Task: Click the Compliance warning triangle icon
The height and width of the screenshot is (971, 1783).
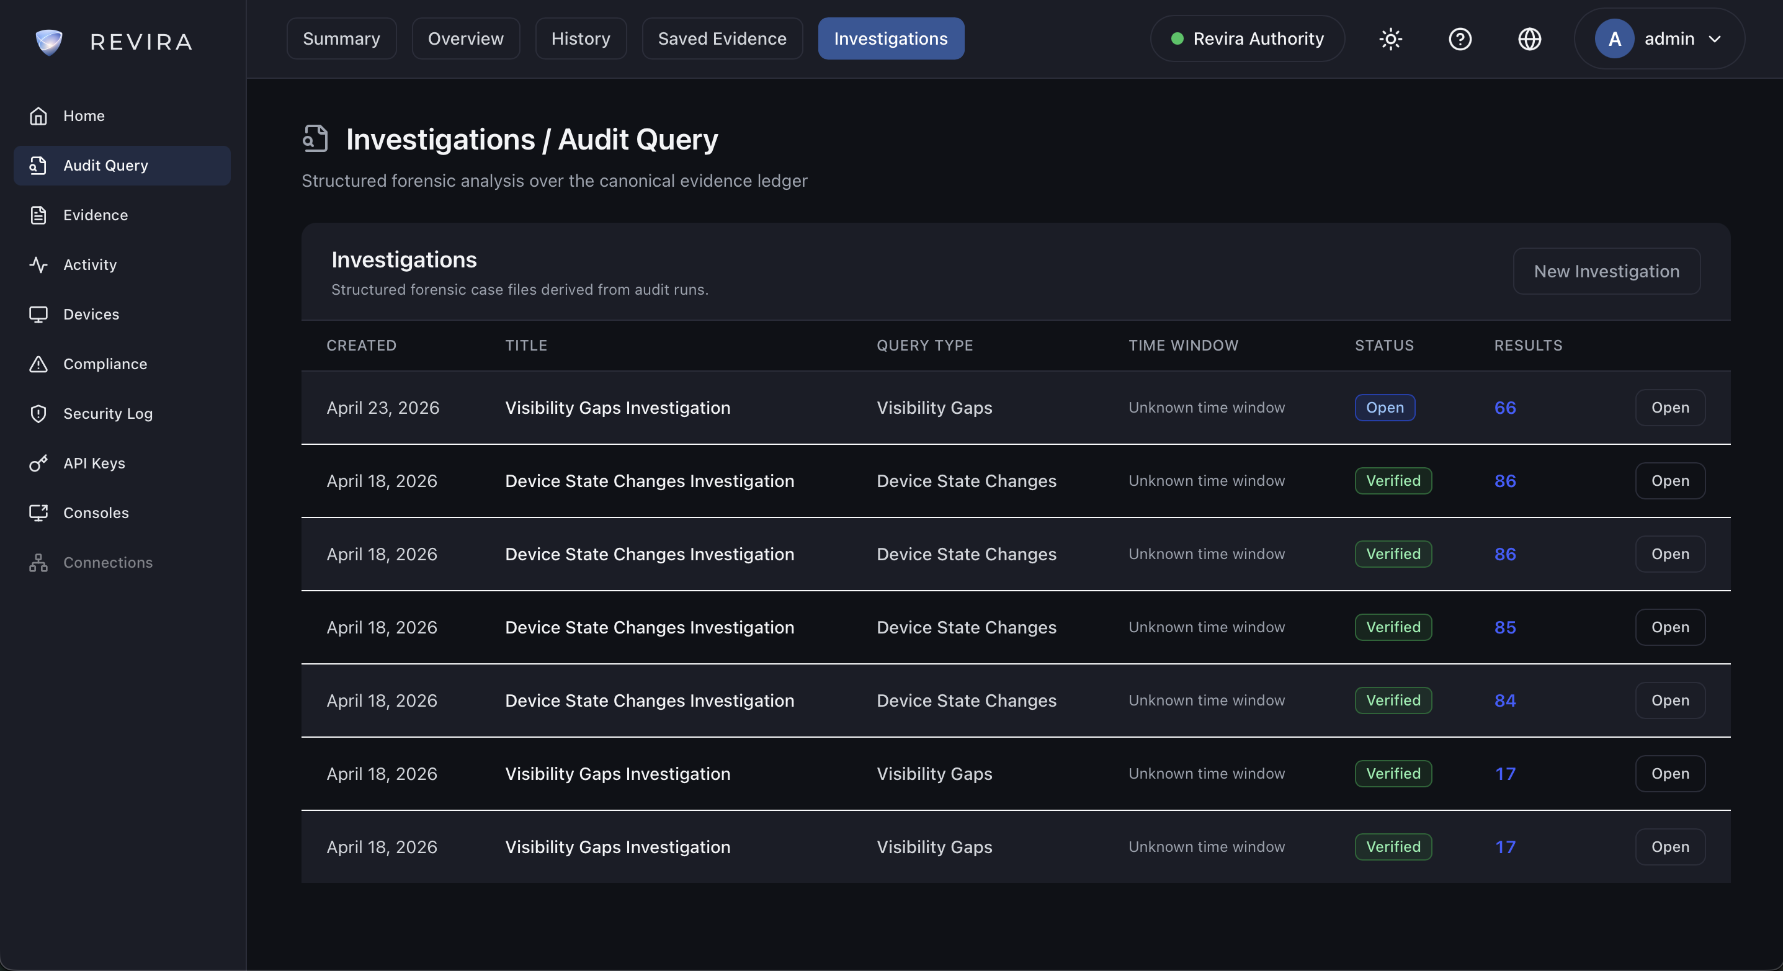Action: [x=38, y=364]
